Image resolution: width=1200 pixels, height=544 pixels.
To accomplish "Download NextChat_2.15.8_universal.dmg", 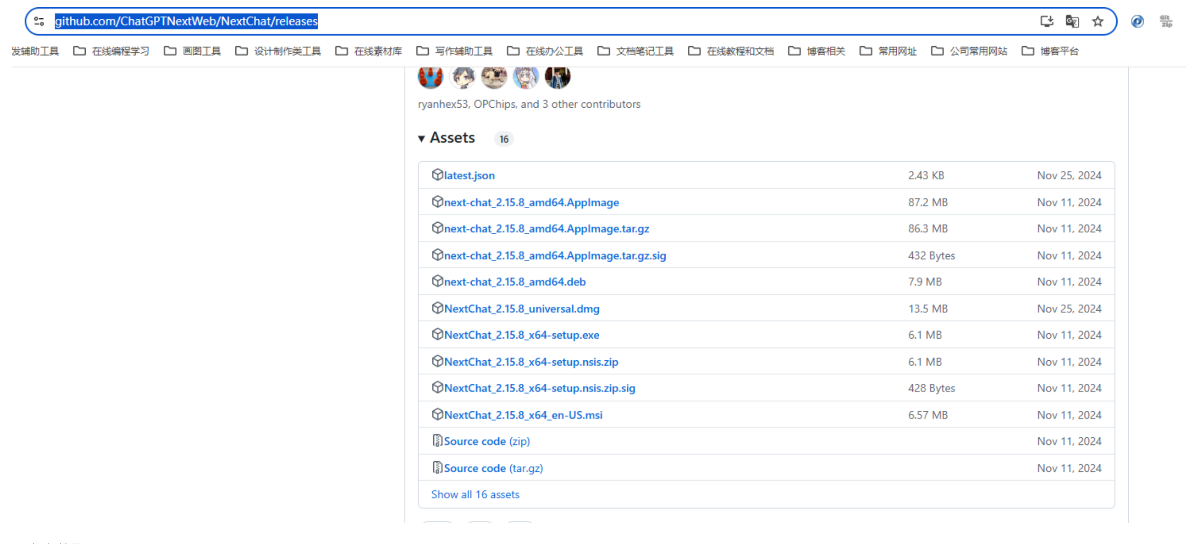I will coord(521,308).
